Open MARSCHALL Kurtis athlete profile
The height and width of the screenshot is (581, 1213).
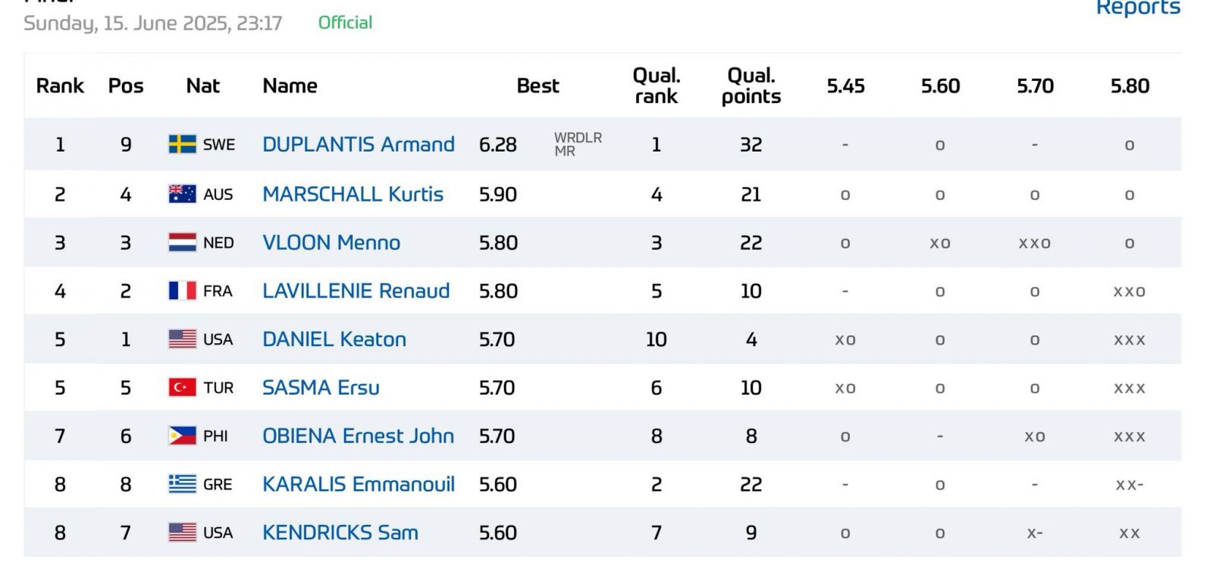353,194
